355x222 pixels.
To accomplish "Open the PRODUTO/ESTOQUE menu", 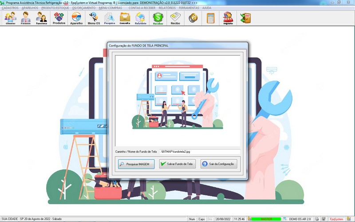I will click(55, 8).
